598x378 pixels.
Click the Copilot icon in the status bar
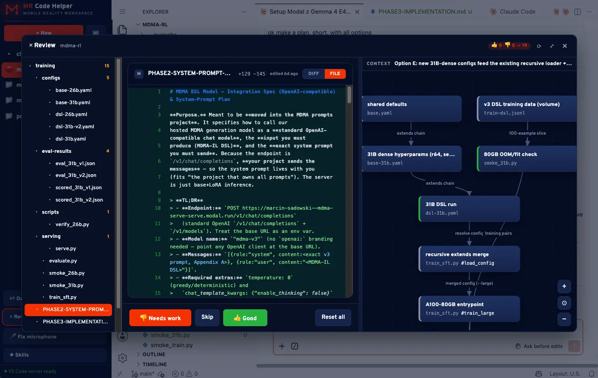coord(539,374)
